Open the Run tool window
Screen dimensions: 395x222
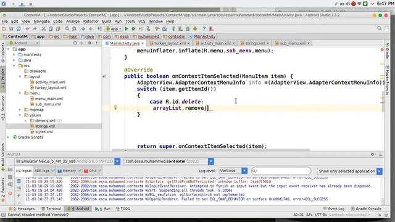click(103, 208)
